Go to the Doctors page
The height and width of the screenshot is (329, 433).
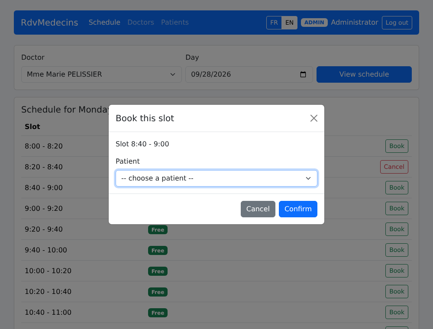tap(141, 23)
